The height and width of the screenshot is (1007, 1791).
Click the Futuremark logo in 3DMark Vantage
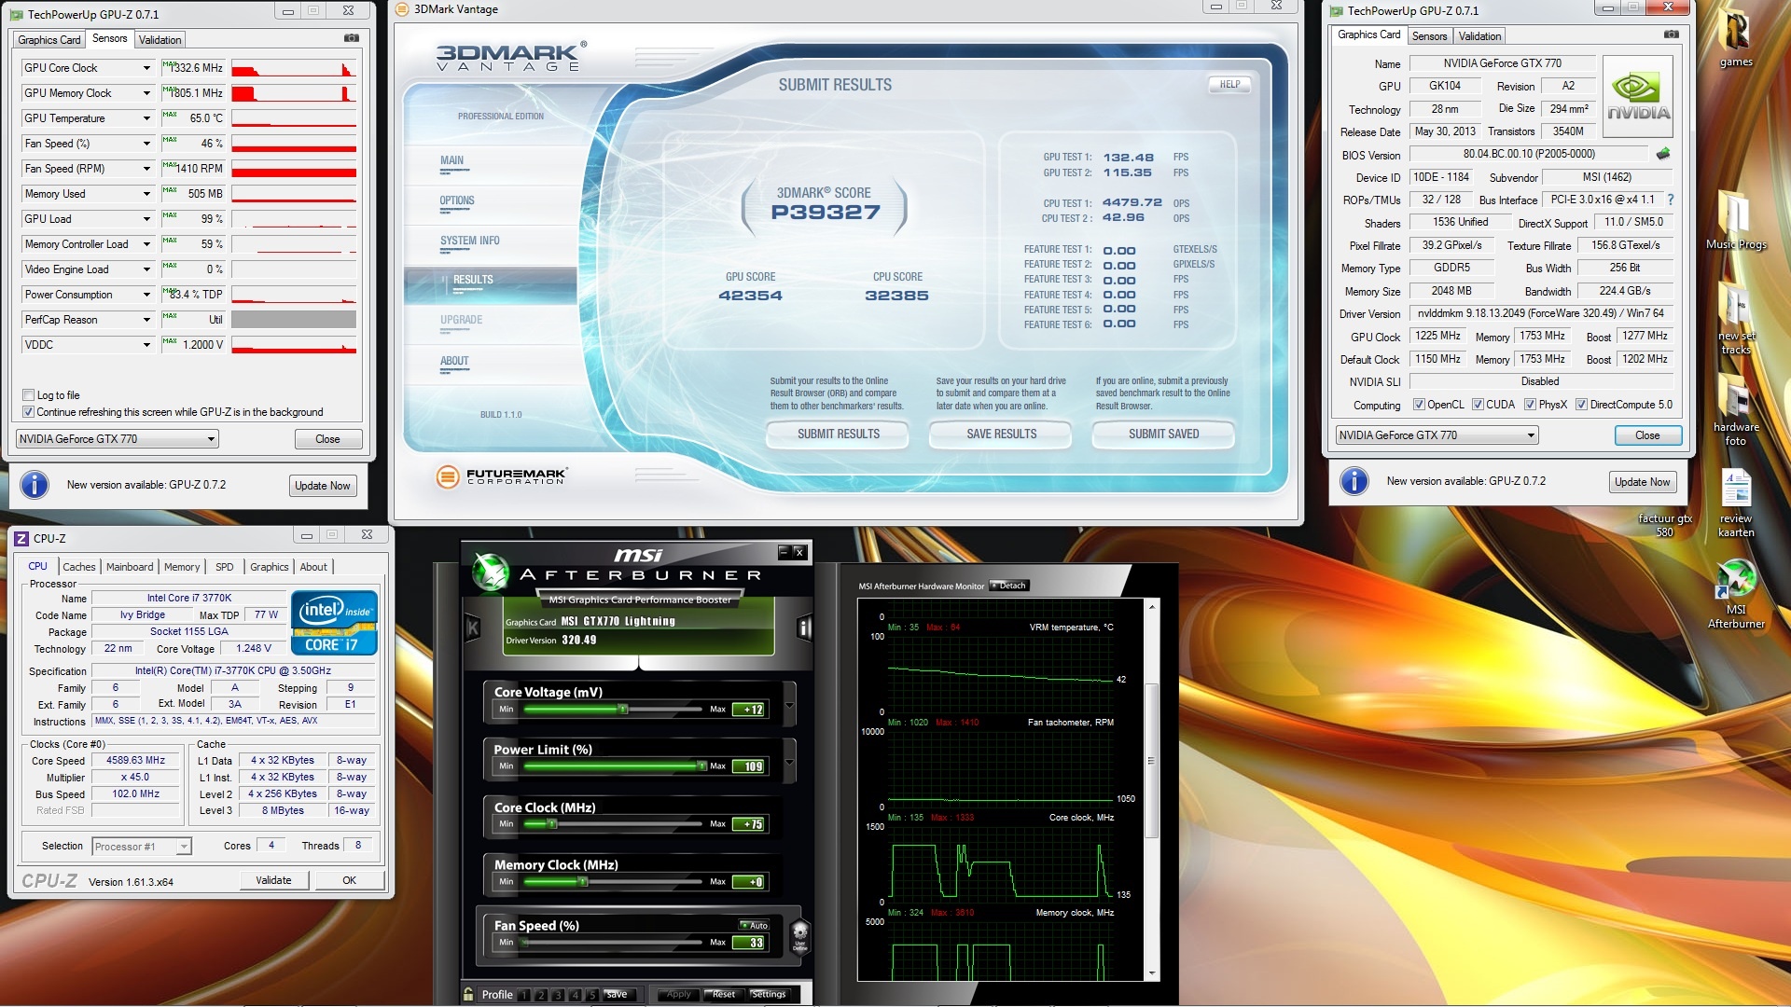pyautogui.click(x=502, y=476)
